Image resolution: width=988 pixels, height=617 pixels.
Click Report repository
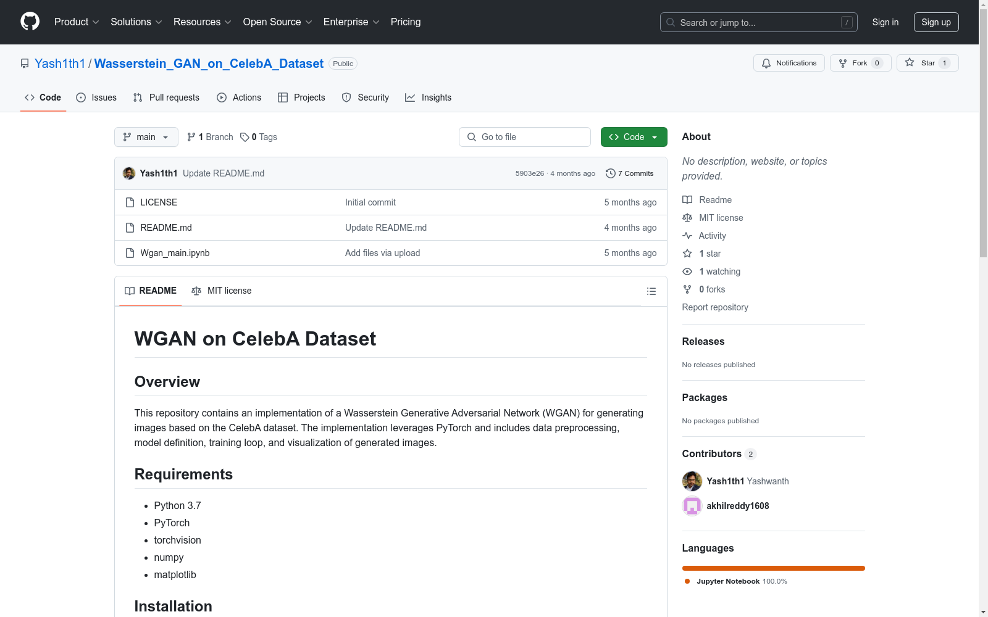click(715, 307)
